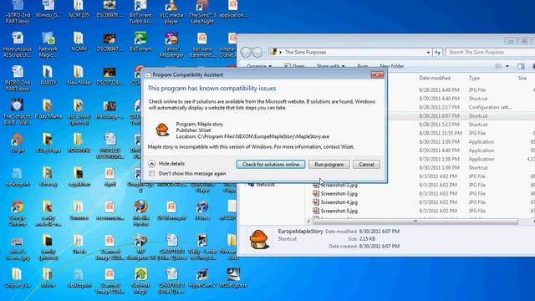Toggle the preview pane button in Explorer
Screen dimensions: 535x301
coord(521,66)
